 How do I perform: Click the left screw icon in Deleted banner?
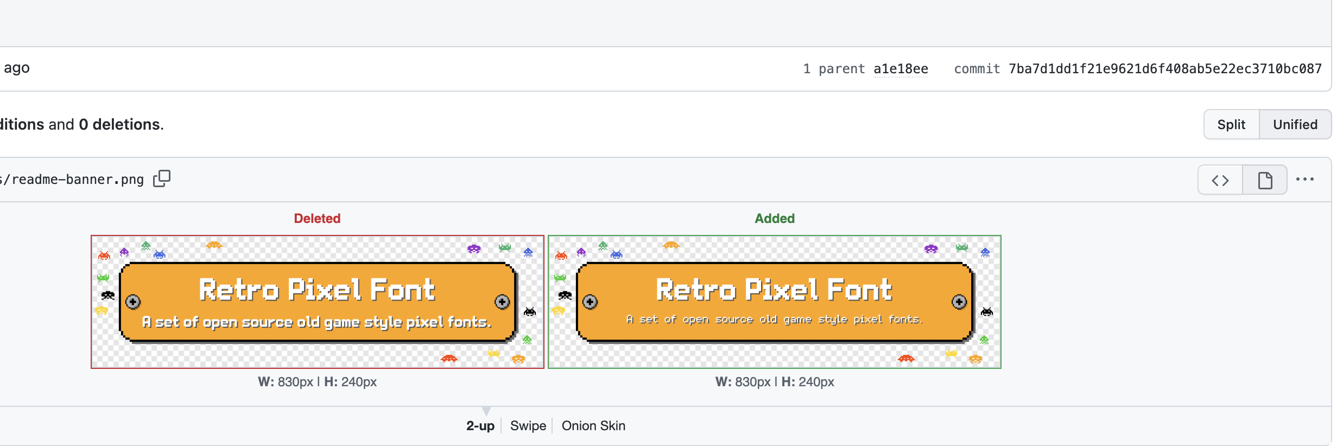click(133, 302)
